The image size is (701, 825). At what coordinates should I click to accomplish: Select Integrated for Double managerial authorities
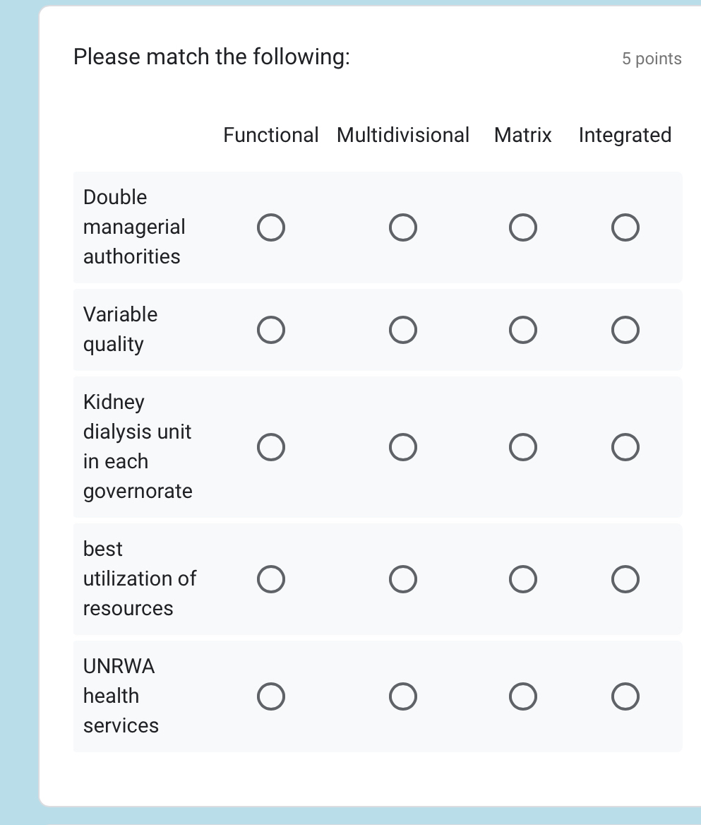(625, 227)
